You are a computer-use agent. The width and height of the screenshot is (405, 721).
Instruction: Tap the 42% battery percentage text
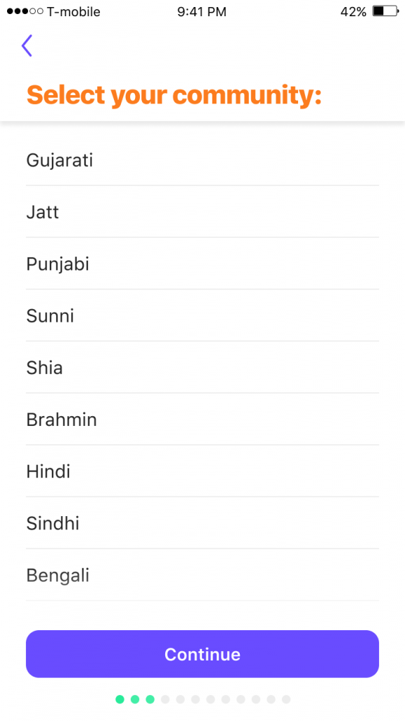point(354,12)
